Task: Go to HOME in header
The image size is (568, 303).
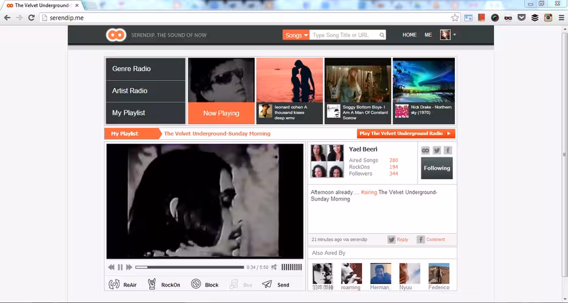Action: [x=410, y=35]
